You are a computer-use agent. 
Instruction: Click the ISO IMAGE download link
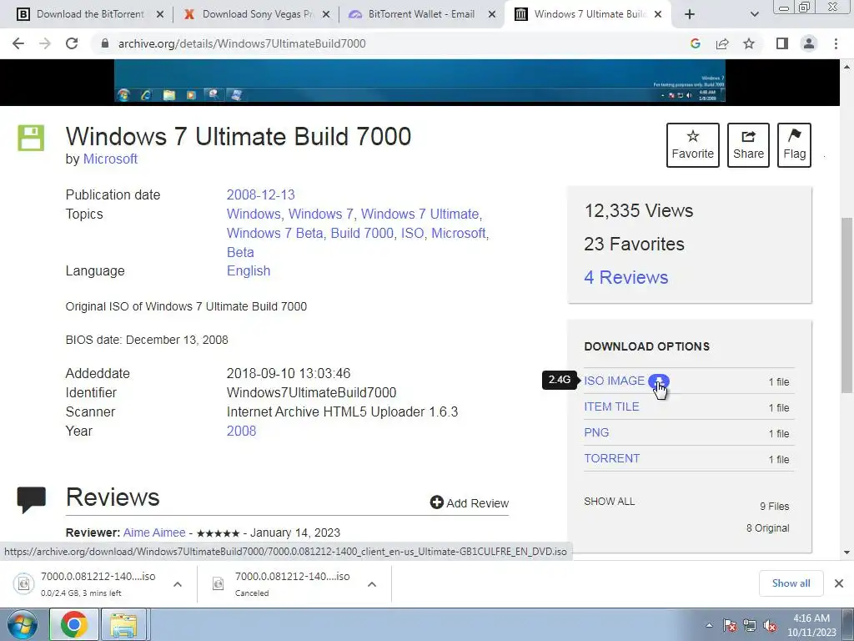(x=615, y=381)
